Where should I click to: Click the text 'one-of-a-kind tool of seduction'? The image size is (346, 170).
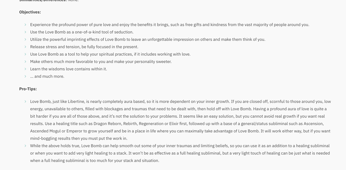pyautogui.click(x=104, y=32)
